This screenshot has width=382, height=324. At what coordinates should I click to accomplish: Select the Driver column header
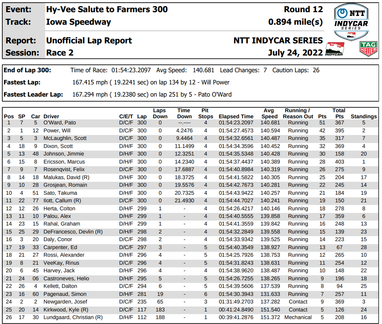pos(51,116)
